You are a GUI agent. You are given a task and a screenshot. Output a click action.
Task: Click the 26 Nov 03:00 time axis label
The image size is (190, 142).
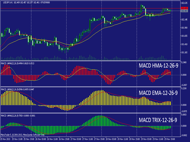(41, 139)
